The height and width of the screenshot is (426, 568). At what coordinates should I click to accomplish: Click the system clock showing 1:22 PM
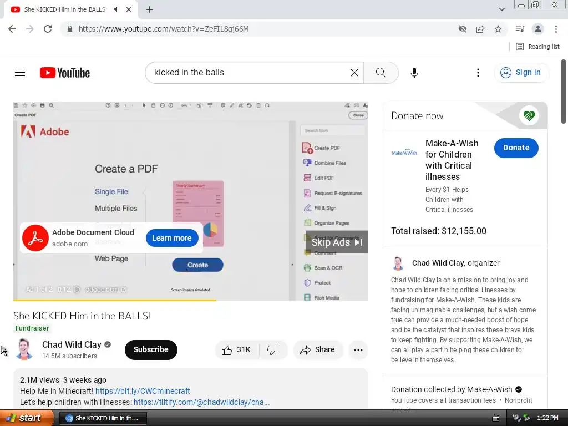[x=547, y=418]
